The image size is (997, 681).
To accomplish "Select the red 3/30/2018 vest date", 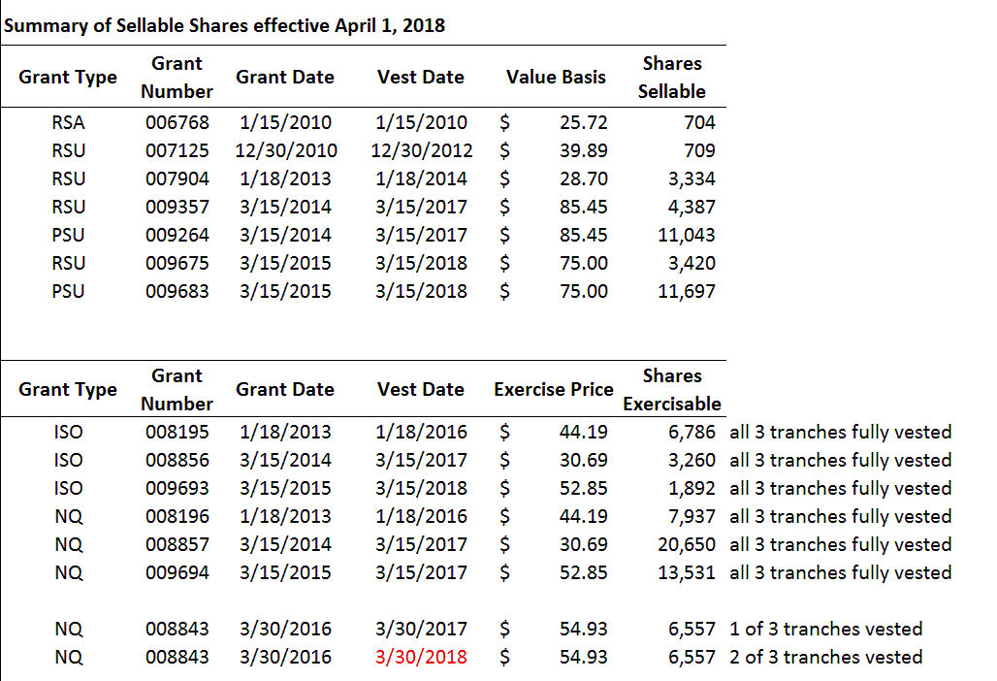I will pos(421,657).
